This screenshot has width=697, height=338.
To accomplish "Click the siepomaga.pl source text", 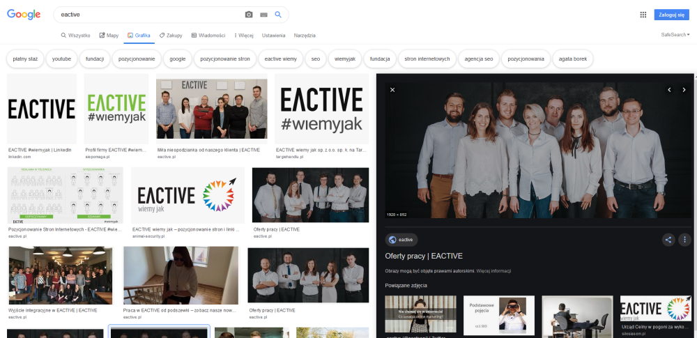I will [x=96, y=157].
